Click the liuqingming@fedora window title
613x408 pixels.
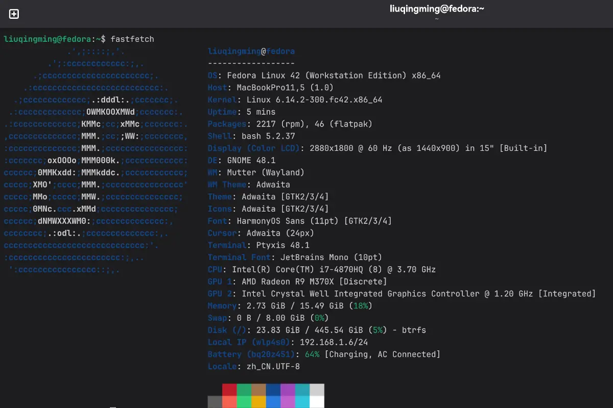436,9
